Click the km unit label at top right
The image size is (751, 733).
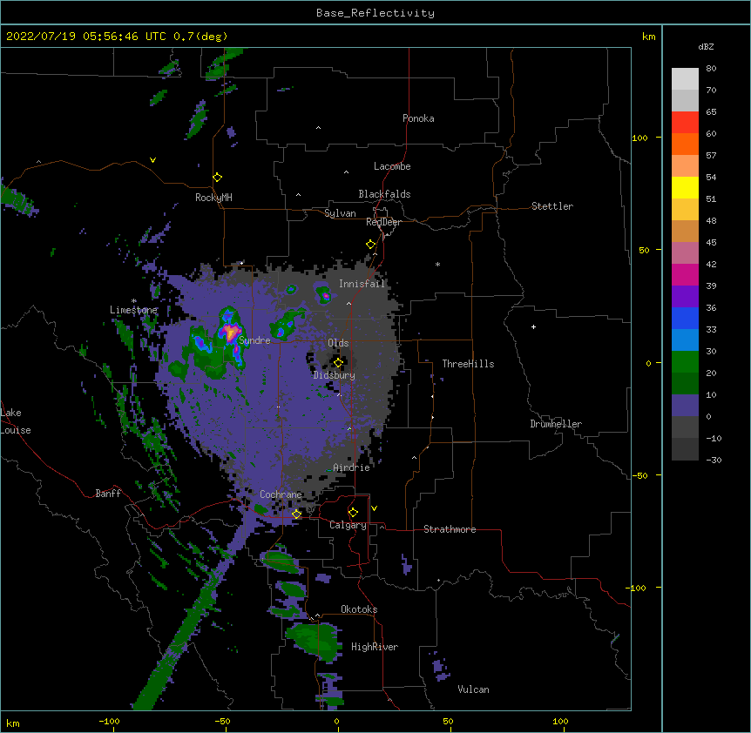[x=648, y=37]
